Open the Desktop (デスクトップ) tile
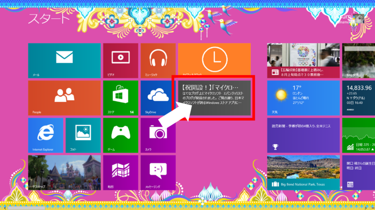The width and height of the screenshot is (375, 210). click(x=64, y=173)
